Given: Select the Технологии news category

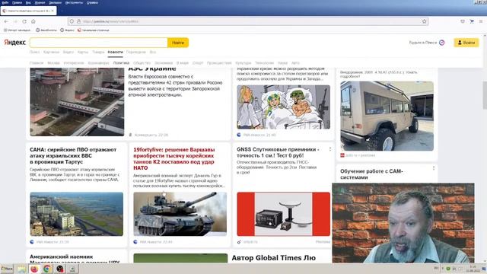Looking at the screenshot, I should point(264,62).
